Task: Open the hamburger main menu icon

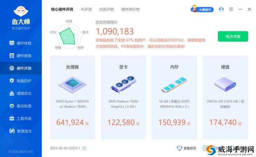Action: [231, 9]
